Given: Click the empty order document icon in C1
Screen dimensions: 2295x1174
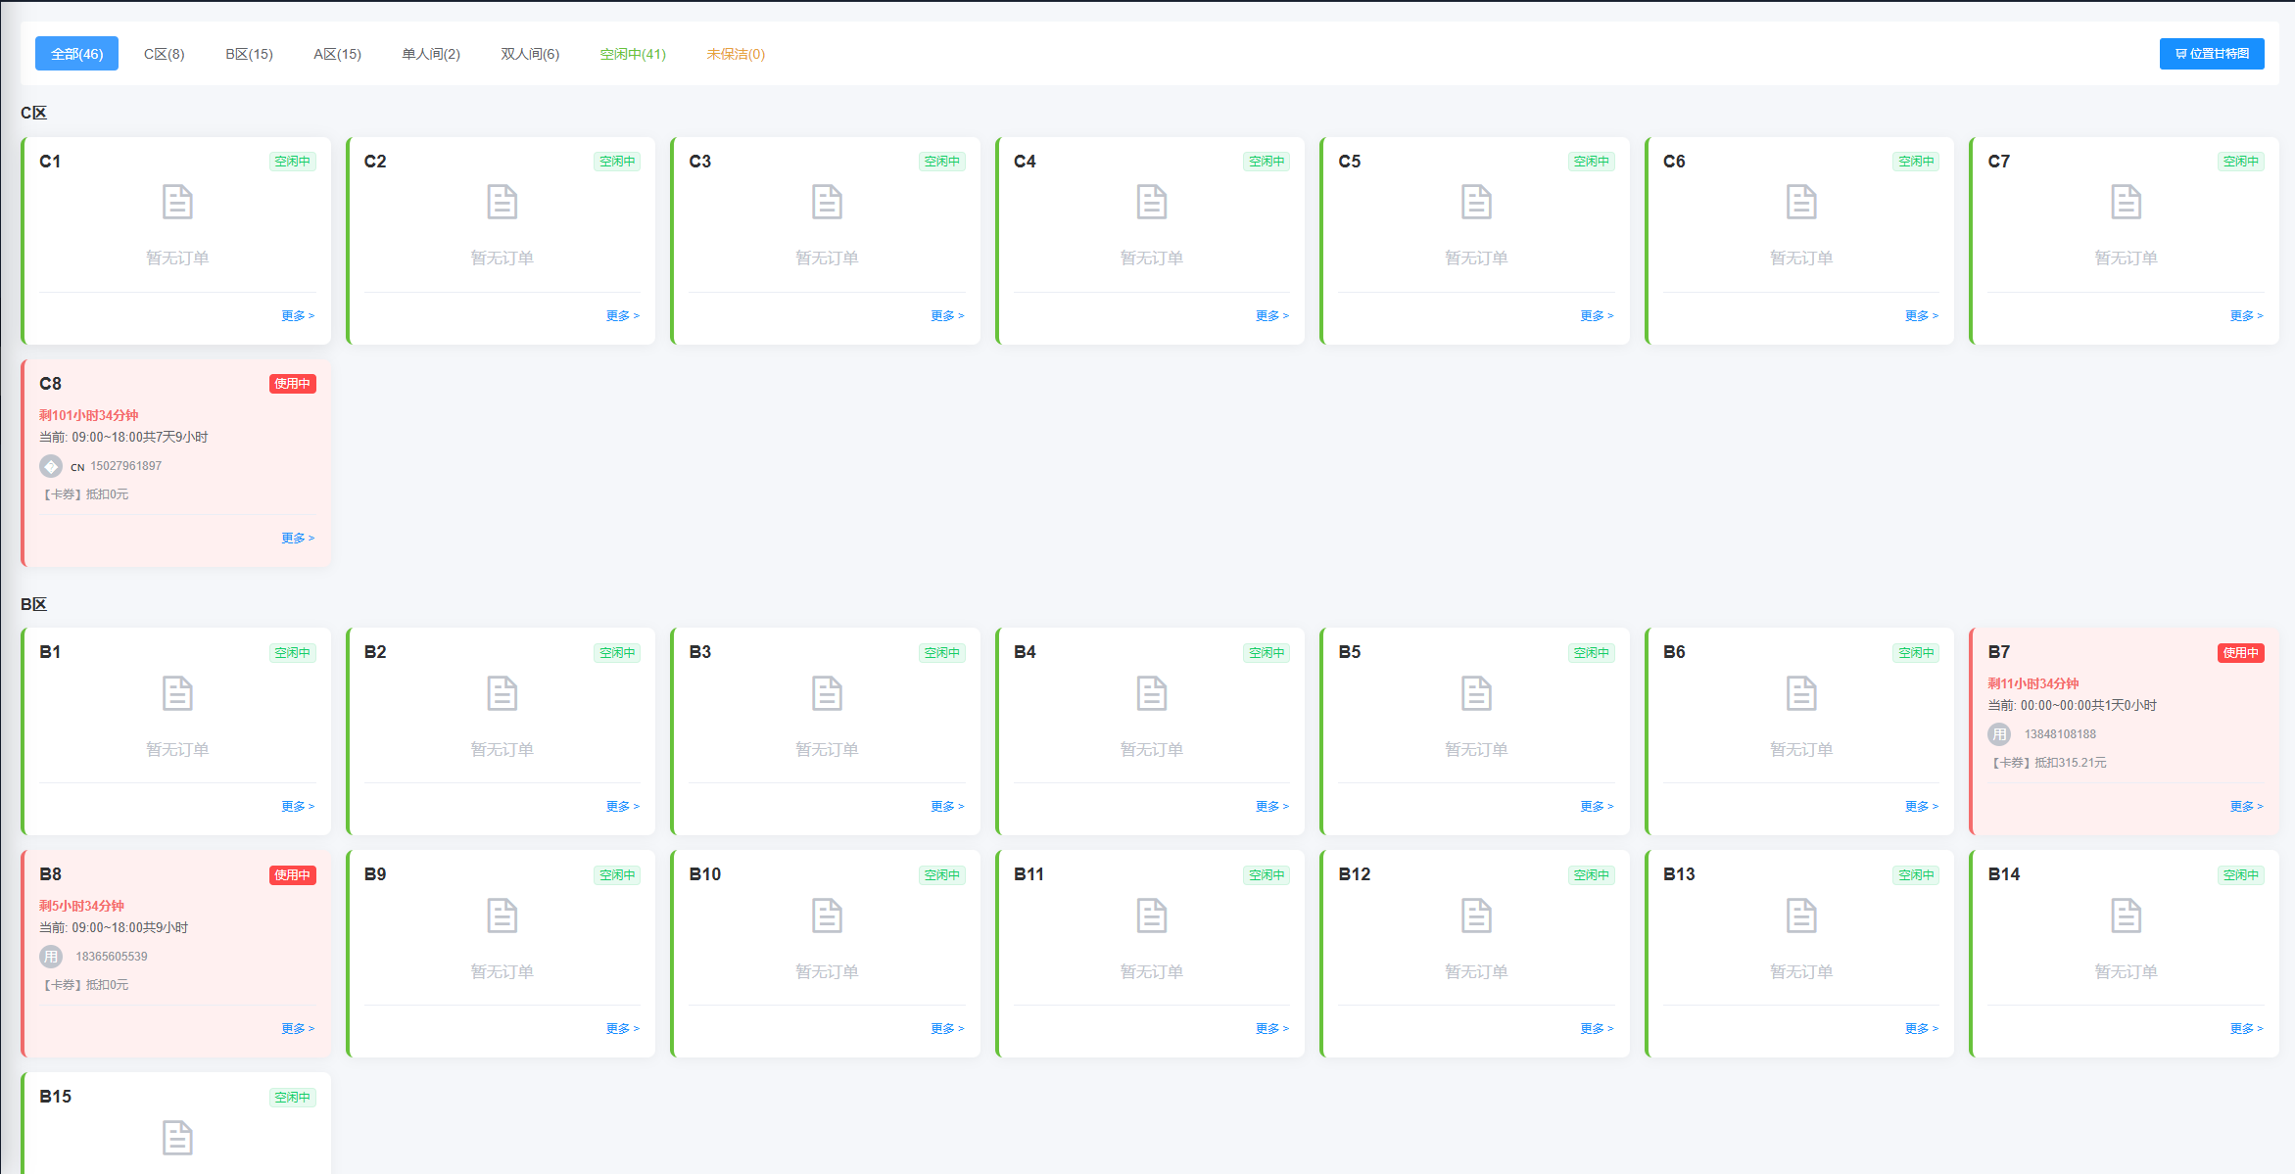Looking at the screenshot, I should pos(177,203).
